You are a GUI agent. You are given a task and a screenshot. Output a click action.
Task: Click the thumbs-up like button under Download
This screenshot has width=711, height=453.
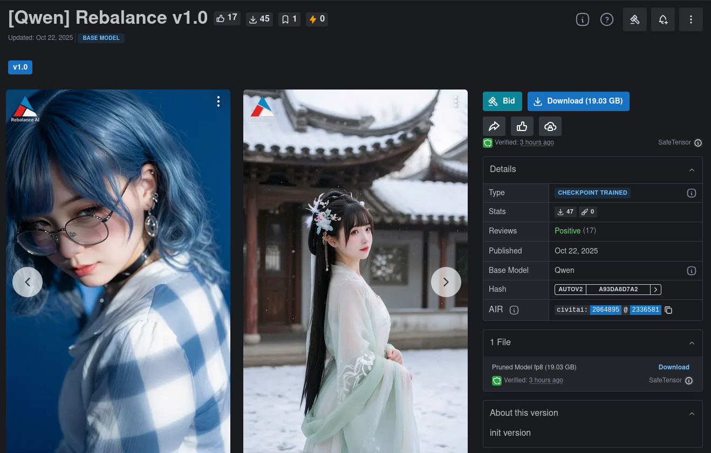point(522,126)
